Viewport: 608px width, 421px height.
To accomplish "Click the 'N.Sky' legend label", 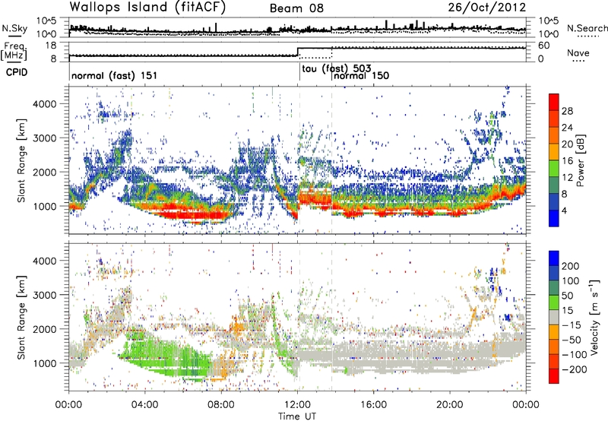I will click(14, 28).
